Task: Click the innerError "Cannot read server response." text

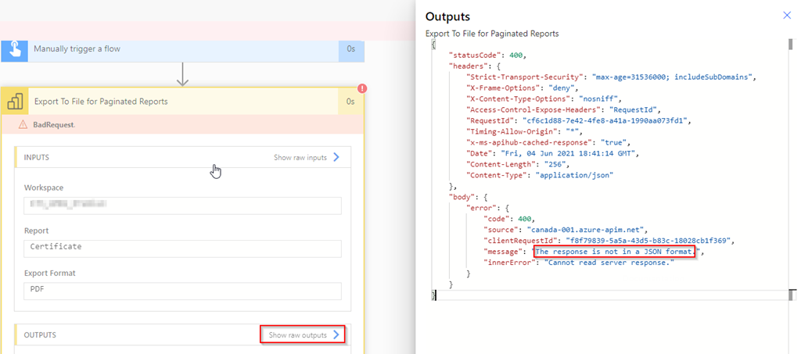Action: pos(609,263)
